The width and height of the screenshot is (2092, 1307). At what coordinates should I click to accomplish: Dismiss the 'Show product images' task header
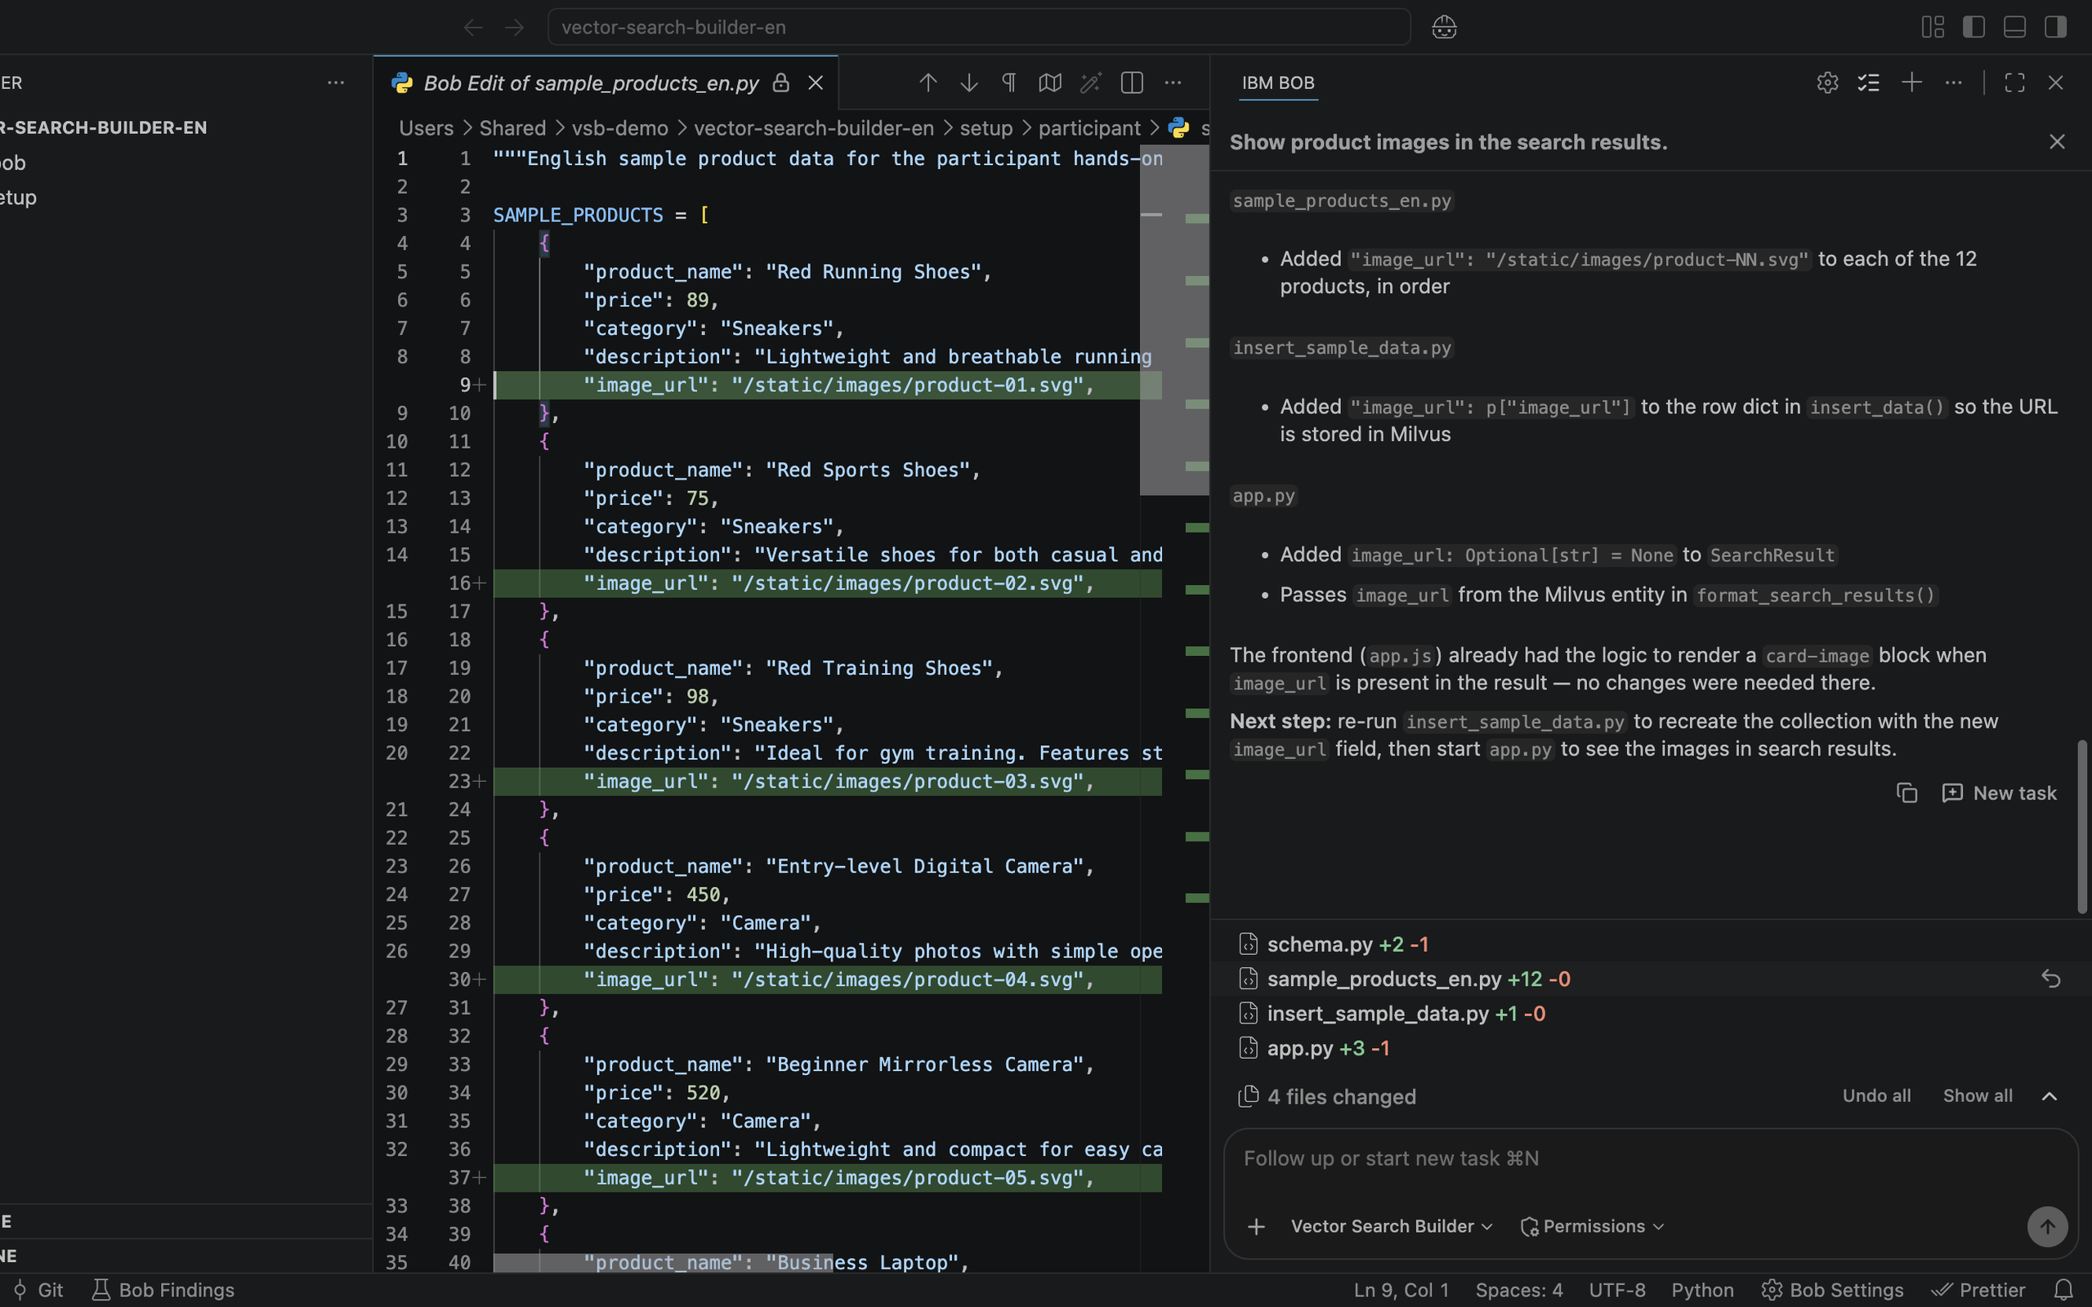click(x=2058, y=142)
